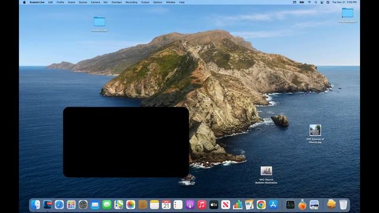Open Spotlight search in menu bar
This screenshot has height=213, width=379.
coord(316,2)
